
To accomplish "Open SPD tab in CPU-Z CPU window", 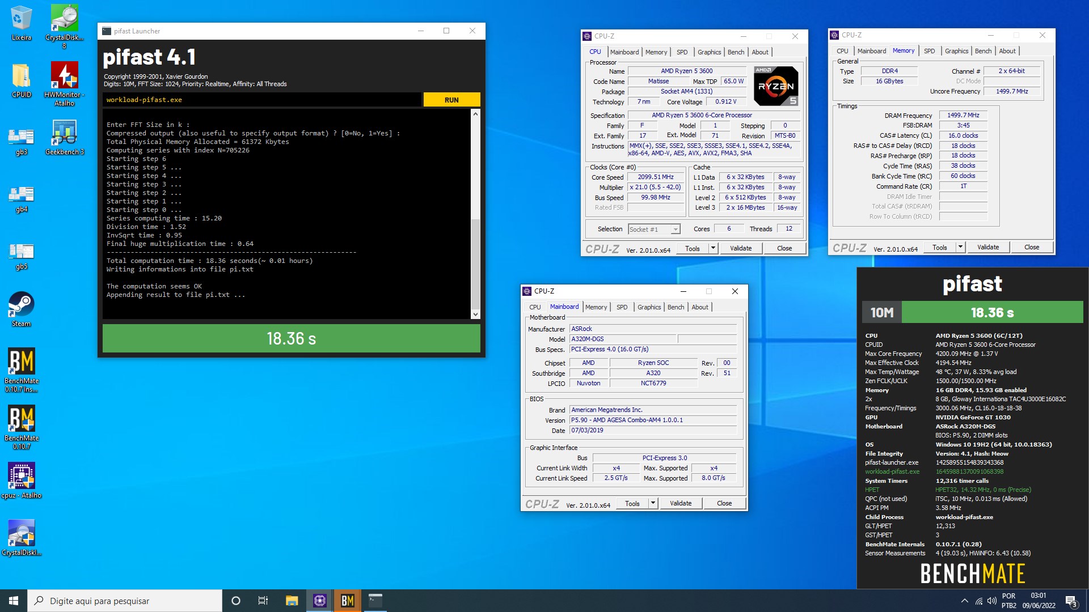I will tap(682, 52).
